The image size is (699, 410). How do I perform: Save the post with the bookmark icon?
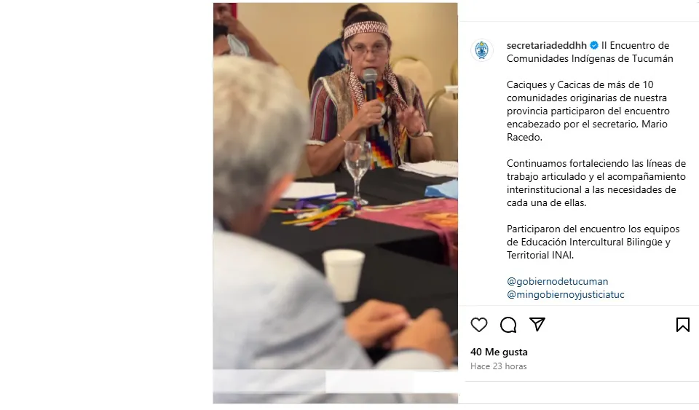[682, 325]
